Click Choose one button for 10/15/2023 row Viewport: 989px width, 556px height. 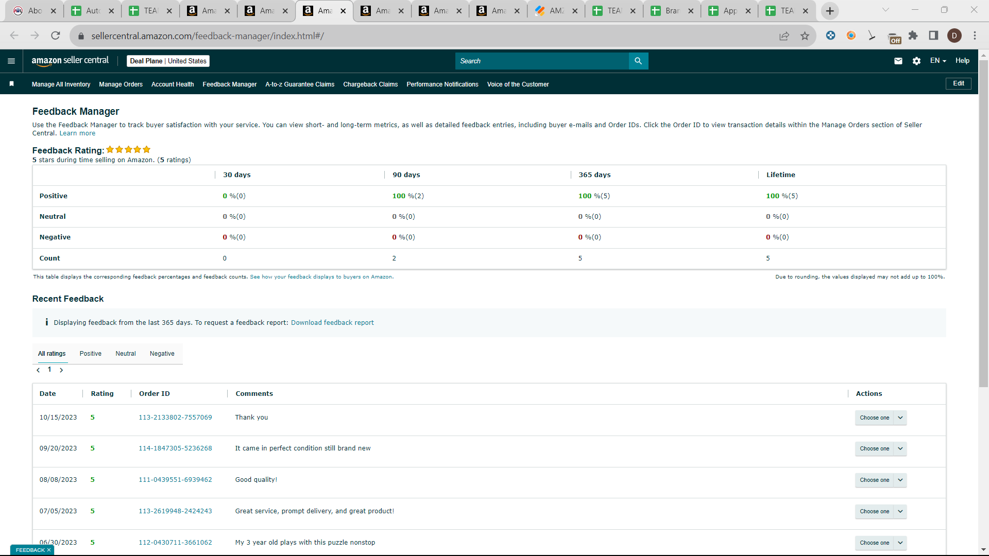tap(874, 418)
